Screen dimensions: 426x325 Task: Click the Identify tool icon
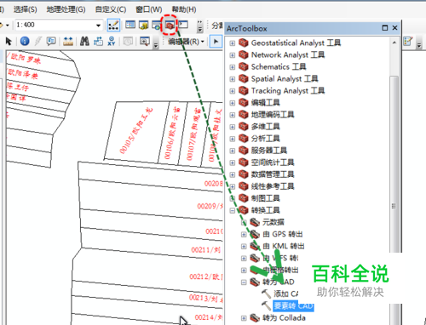point(25,42)
